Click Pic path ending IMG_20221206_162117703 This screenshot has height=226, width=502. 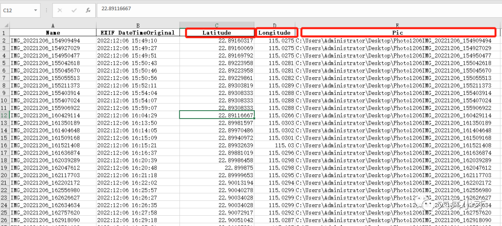[398, 175]
